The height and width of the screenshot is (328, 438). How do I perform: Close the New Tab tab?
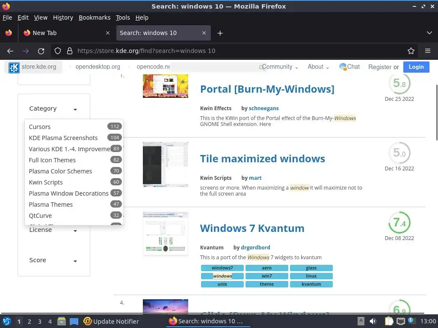point(108,33)
